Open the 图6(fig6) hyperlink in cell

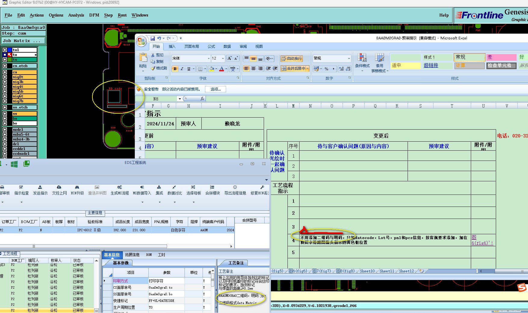coord(482,240)
